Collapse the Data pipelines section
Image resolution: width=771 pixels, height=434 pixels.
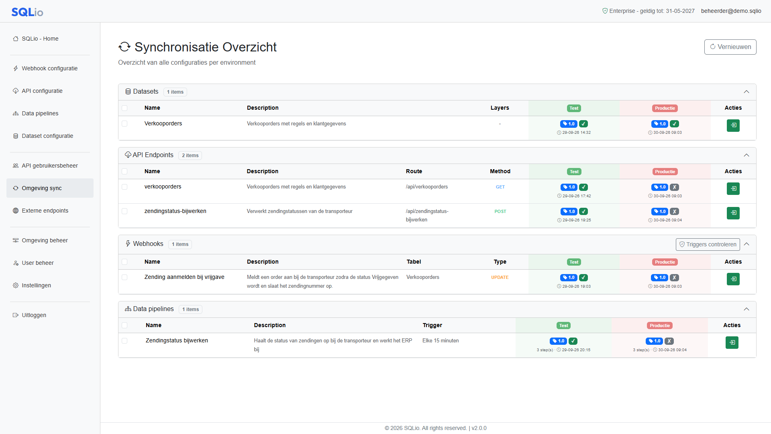point(747,309)
